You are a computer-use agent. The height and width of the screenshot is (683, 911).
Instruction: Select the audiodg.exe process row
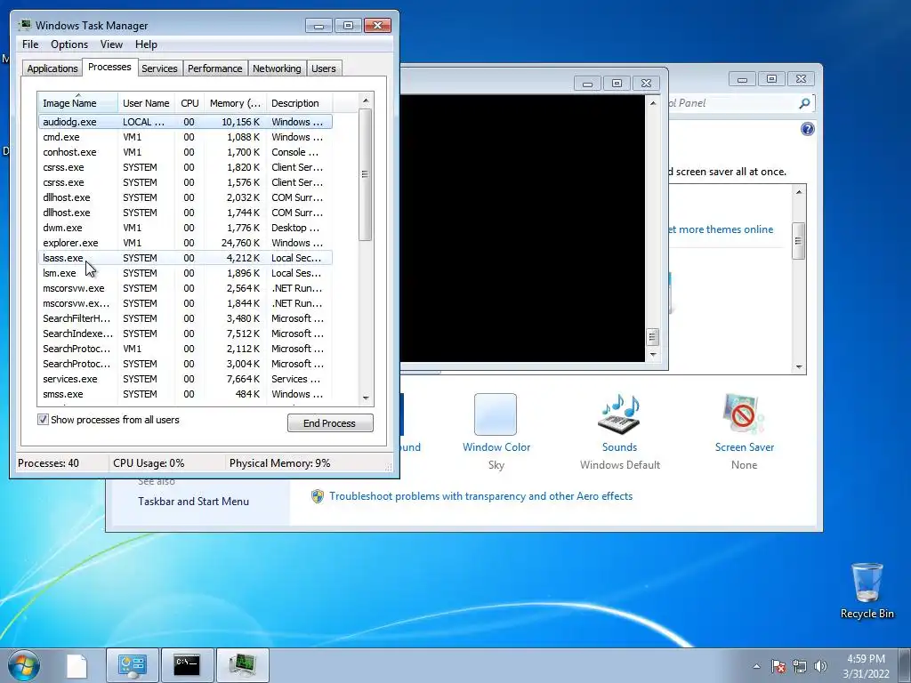click(x=185, y=122)
